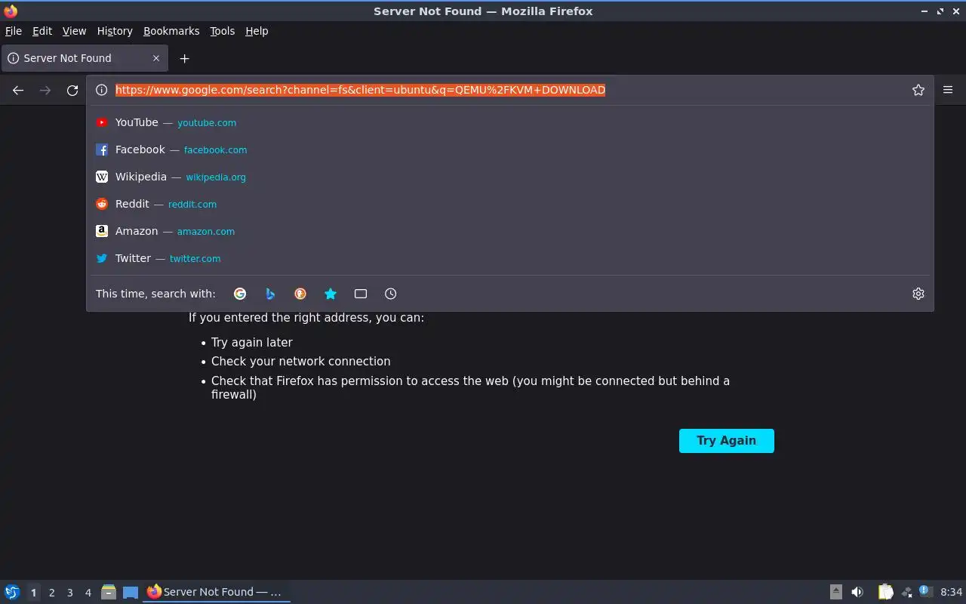
Task: Open volume control in system tray
Action: pos(857,592)
